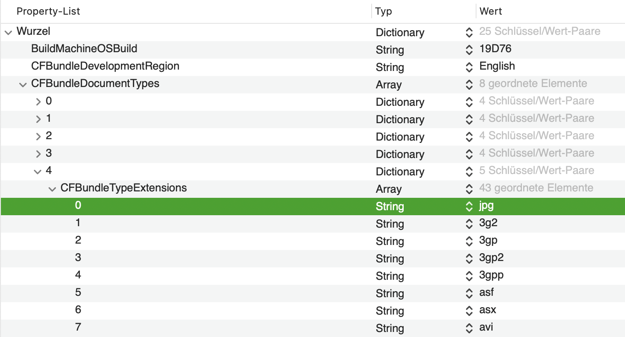Image resolution: width=625 pixels, height=337 pixels.
Task: Click the Property-List column header
Action: [48, 11]
